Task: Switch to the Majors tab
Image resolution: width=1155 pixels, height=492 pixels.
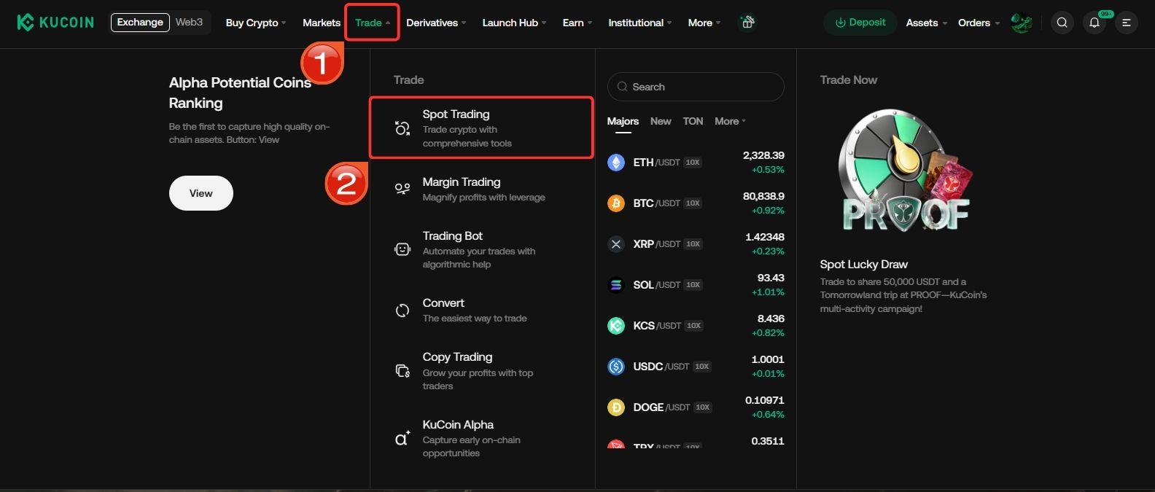Action: coord(623,121)
